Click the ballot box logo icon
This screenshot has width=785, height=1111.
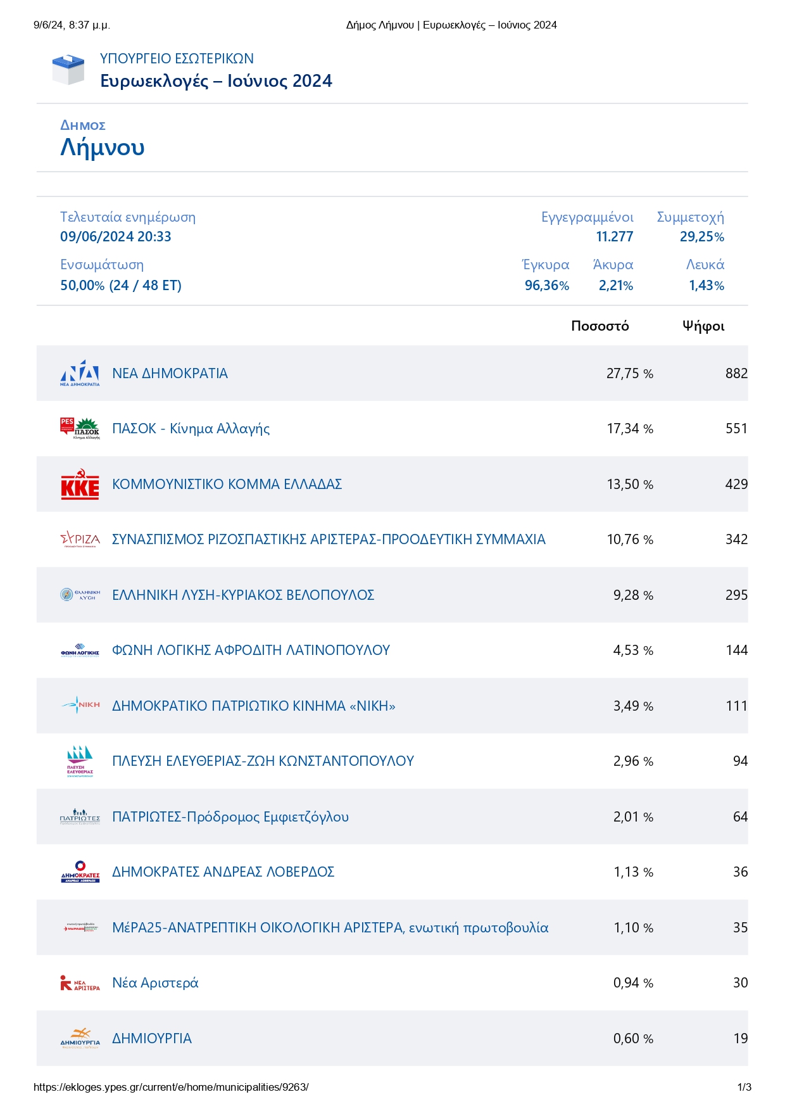pos(68,70)
